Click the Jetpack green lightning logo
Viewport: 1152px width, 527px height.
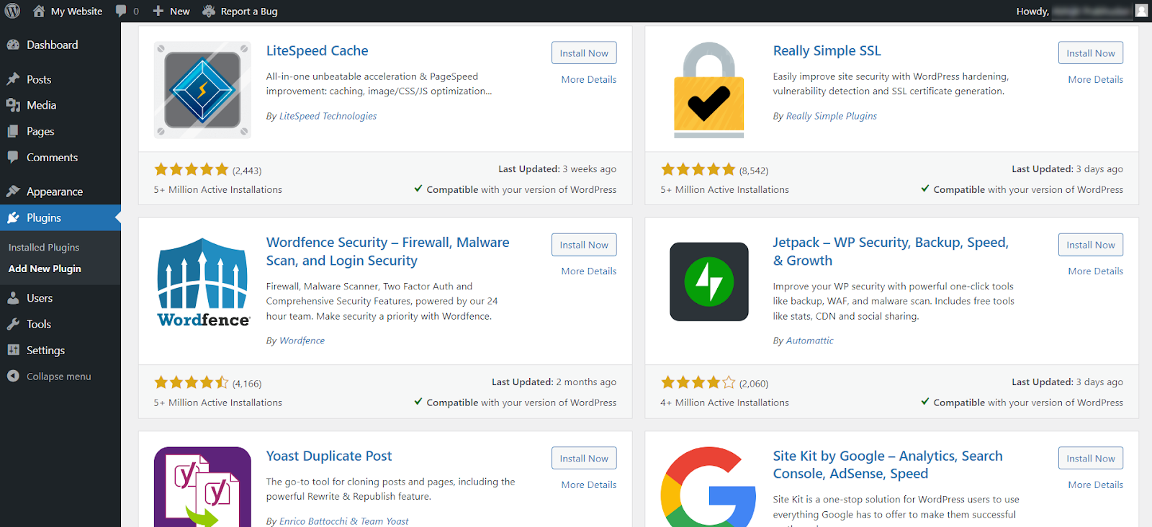(x=709, y=281)
